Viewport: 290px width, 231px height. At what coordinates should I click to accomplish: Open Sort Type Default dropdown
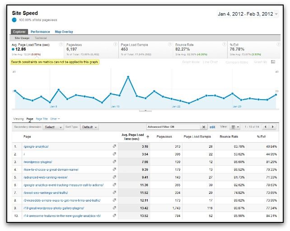pos(89,127)
